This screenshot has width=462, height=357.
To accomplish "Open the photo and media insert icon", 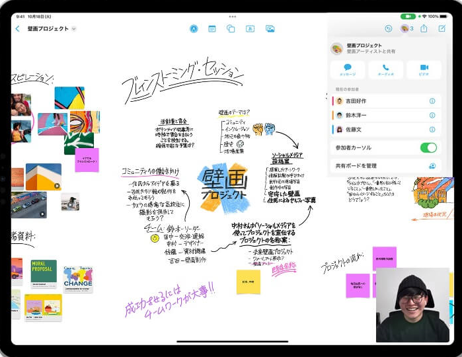I will click(270, 28).
